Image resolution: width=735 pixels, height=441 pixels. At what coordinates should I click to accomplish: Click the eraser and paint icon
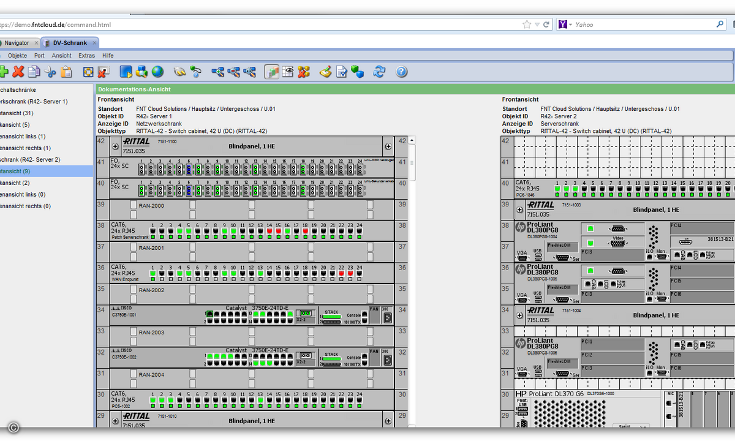coord(326,72)
